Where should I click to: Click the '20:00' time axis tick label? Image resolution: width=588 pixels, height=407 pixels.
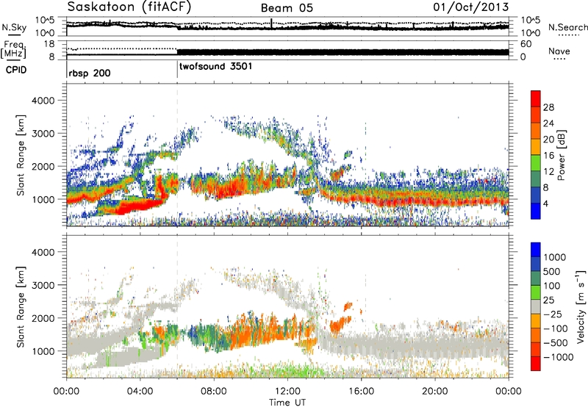(x=434, y=392)
